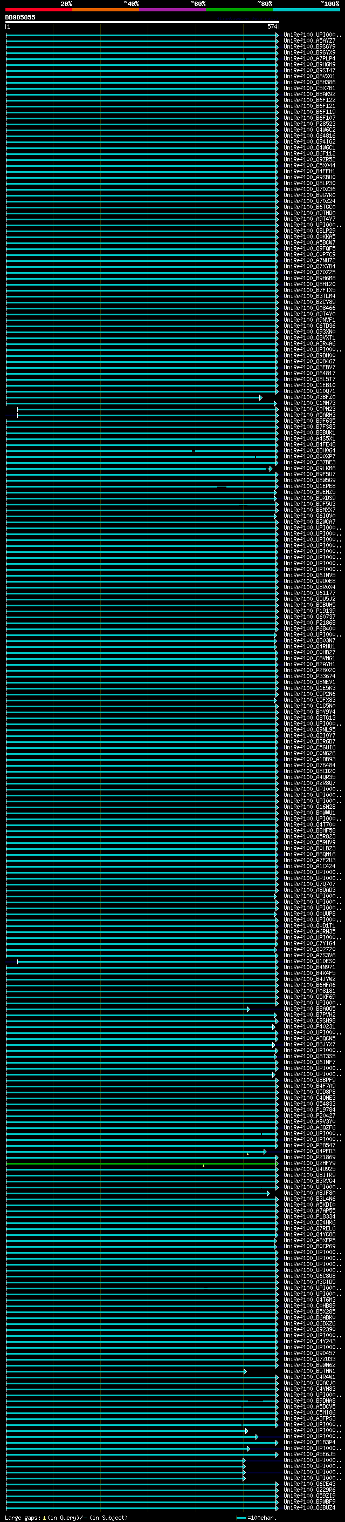This screenshot has width=345, height=1522.
Task: Open hit UniRef100_C1MH73
Action: coord(309,403)
